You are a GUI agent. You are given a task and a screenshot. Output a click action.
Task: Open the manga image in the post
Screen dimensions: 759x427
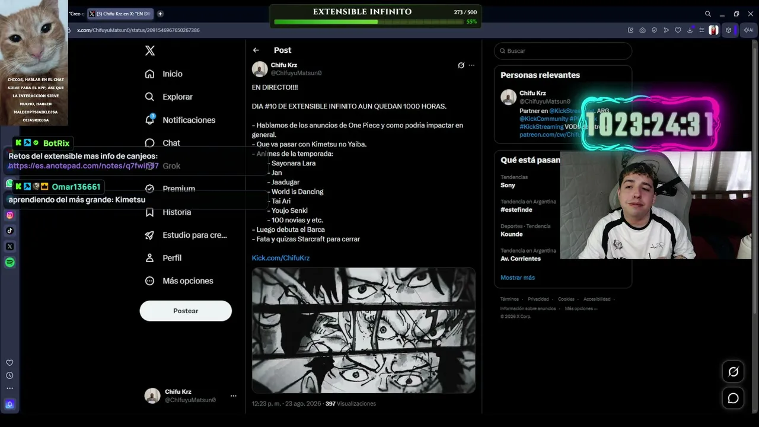(x=363, y=330)
